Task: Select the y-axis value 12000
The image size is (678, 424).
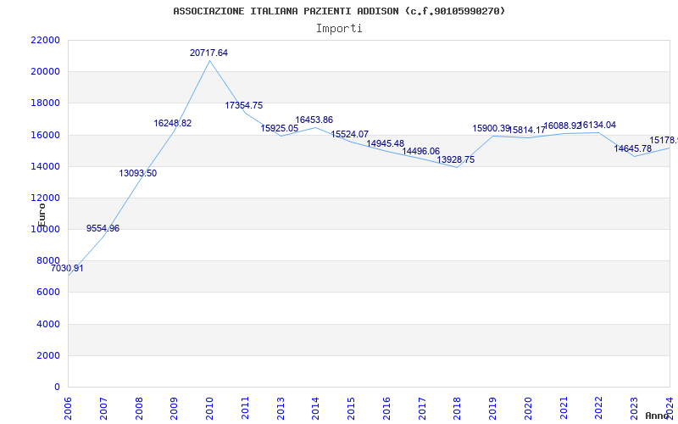Action: pos(46,198)
